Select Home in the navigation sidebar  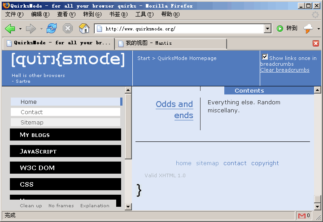(x=66, y=102)
